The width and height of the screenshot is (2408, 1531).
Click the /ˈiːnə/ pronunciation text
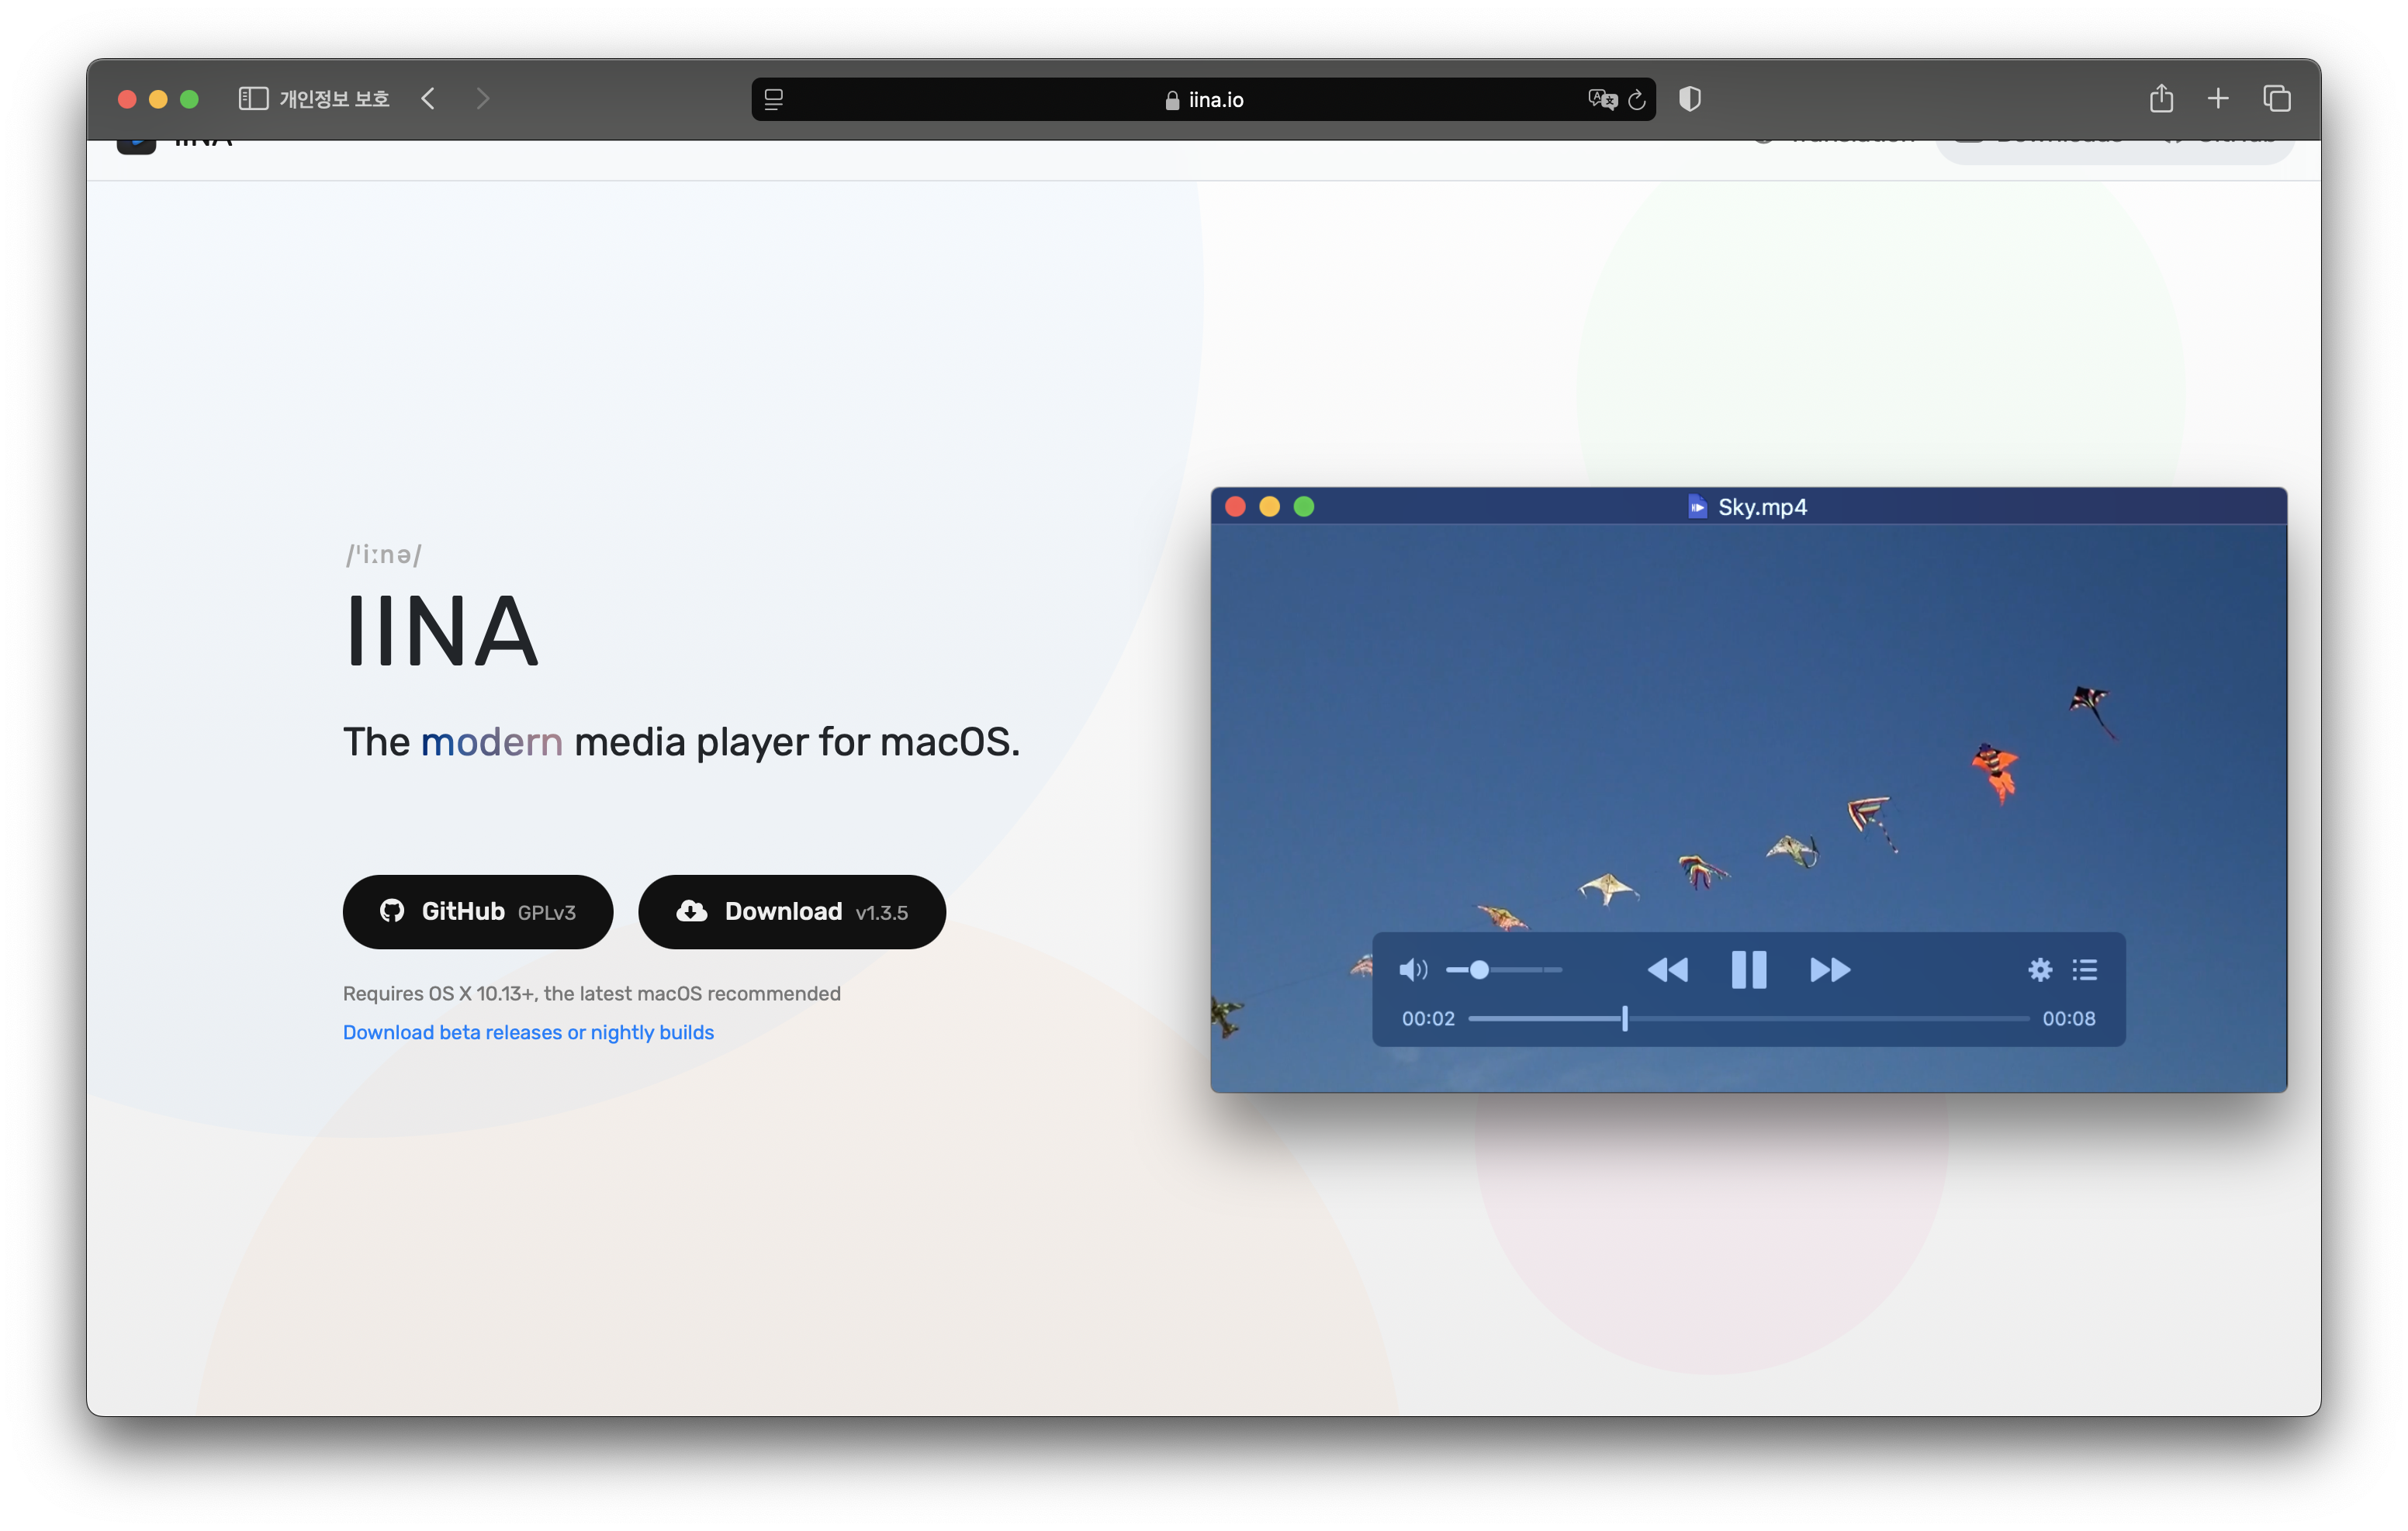pyautogui.click(x=384, y=554)
